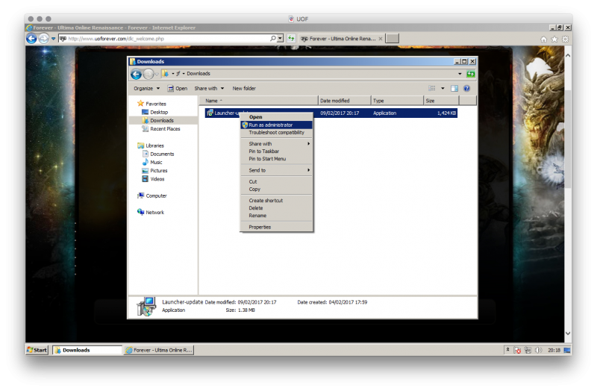
Task: Click the IE compatibility refresh icon
Action: [291, 39]
